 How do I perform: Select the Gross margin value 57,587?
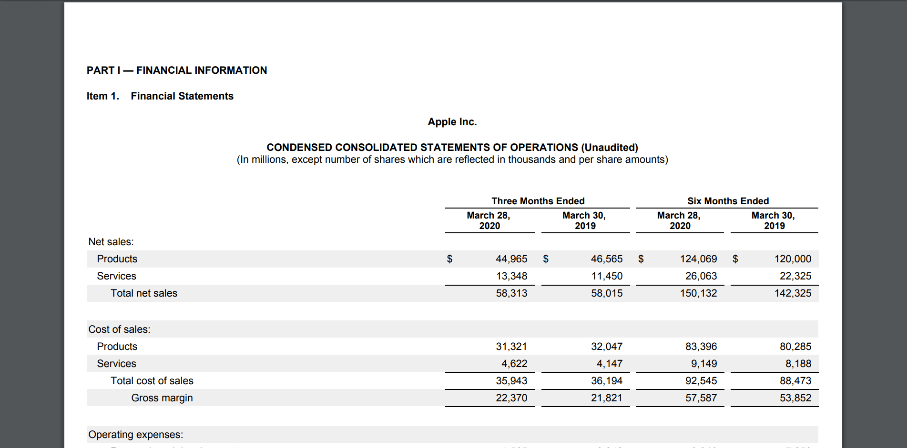[x=701, y=398]
